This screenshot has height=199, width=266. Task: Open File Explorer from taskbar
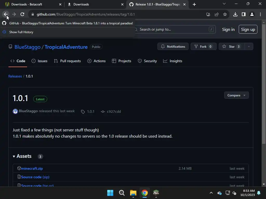[x=133, y=193]
